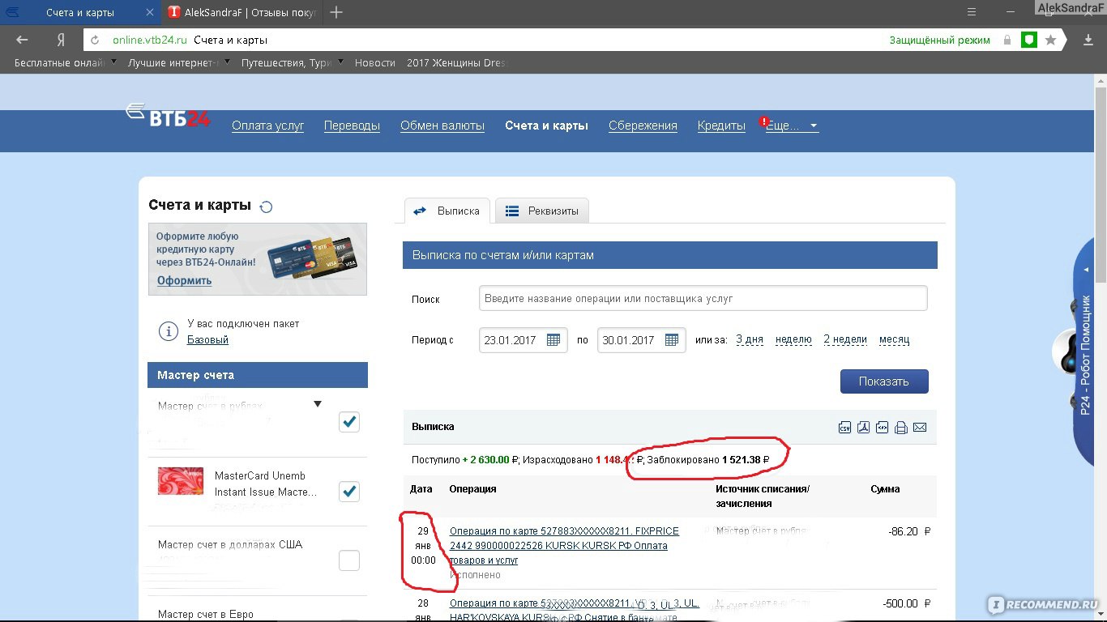The height and width of the screenshot is (622, 1107).
Task: Click the padlock security icon
Action: (x=1007, y=40)
